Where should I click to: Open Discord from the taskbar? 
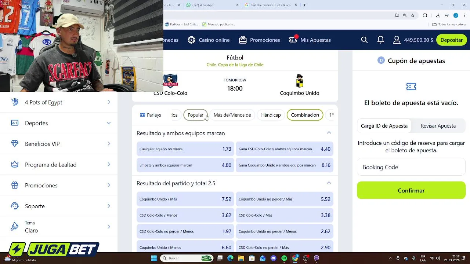[x=273, y=258]
